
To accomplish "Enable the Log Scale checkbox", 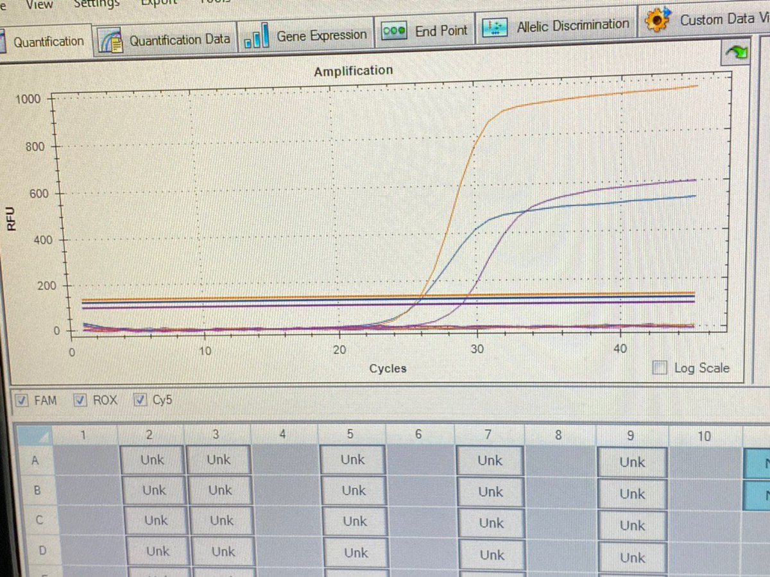I will (x=659, y=368).
